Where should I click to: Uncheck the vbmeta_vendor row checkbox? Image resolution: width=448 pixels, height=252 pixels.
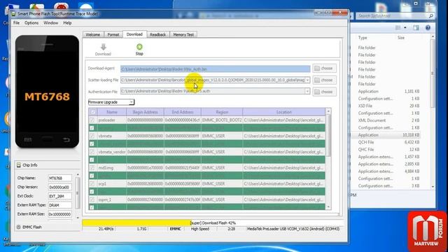(92, 152)
